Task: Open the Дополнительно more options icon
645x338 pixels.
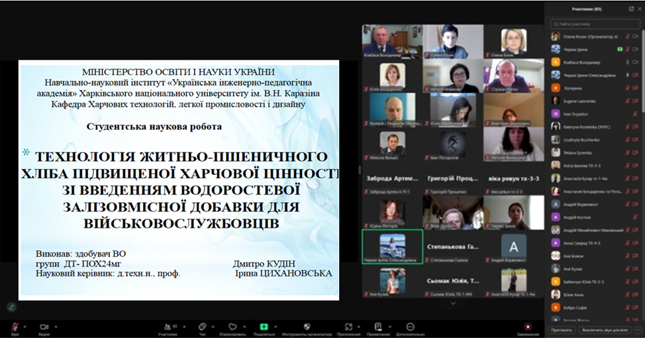Action: coord(410,327)
